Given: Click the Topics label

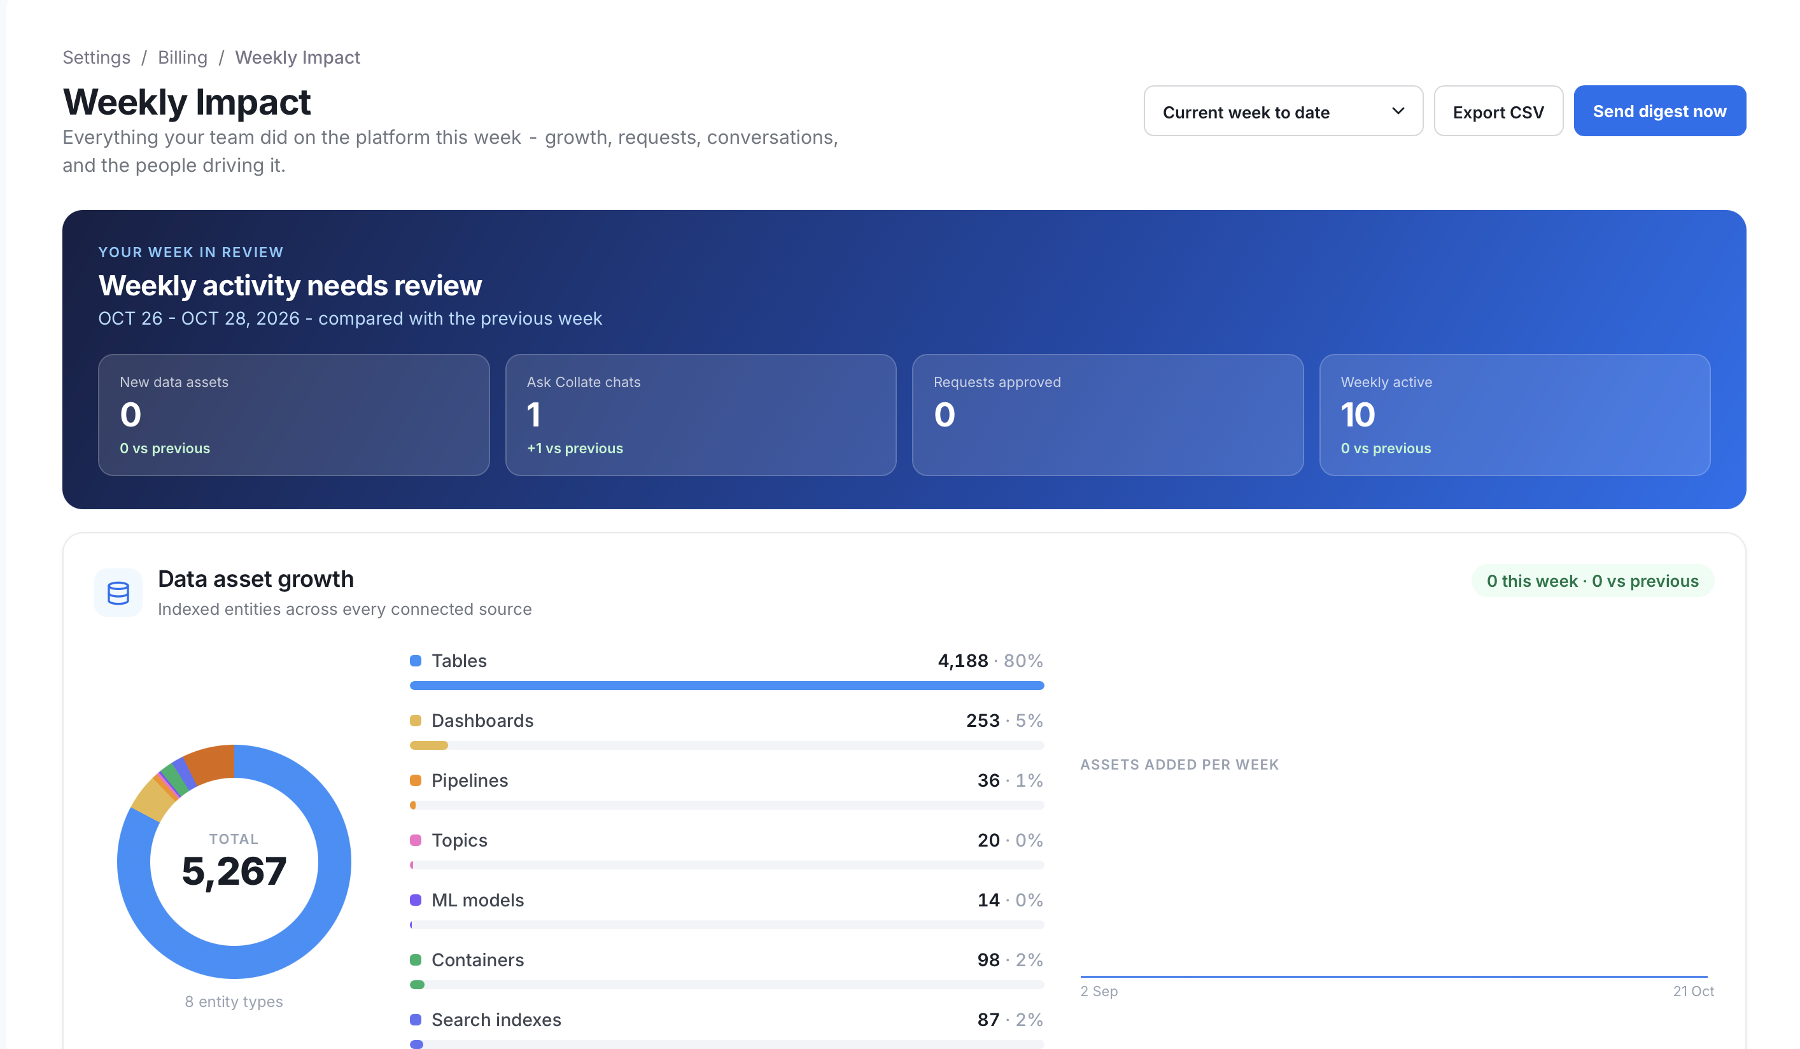Looking at the screenshot, I should [x=460, y=840].
